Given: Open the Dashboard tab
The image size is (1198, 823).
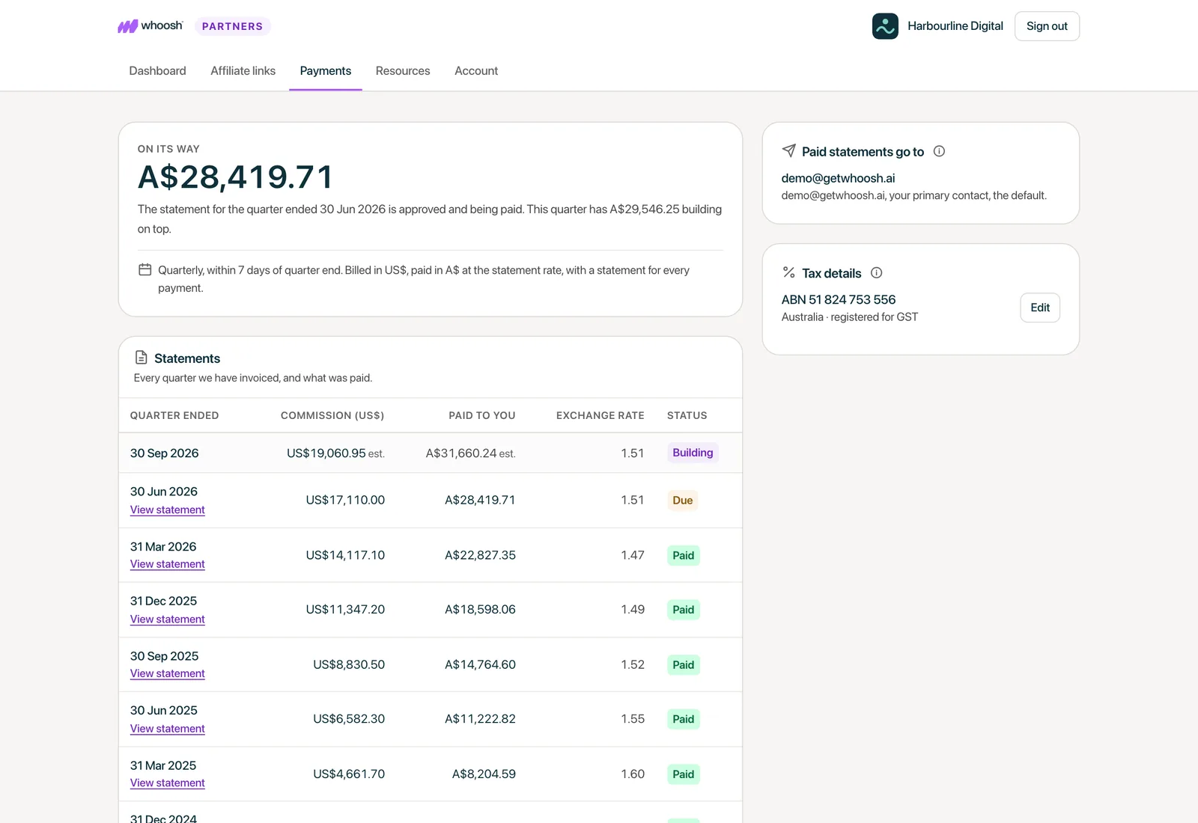Looking at the screenshot, I should click(x=157, y=71).
